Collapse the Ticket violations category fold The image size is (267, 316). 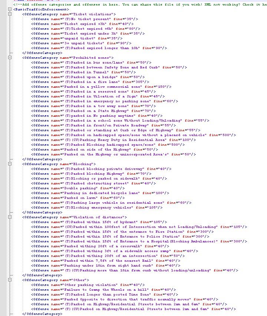tap(9, 14)
